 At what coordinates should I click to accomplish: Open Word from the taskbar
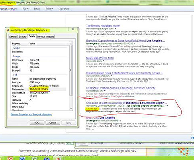click(x=22, y=158)
